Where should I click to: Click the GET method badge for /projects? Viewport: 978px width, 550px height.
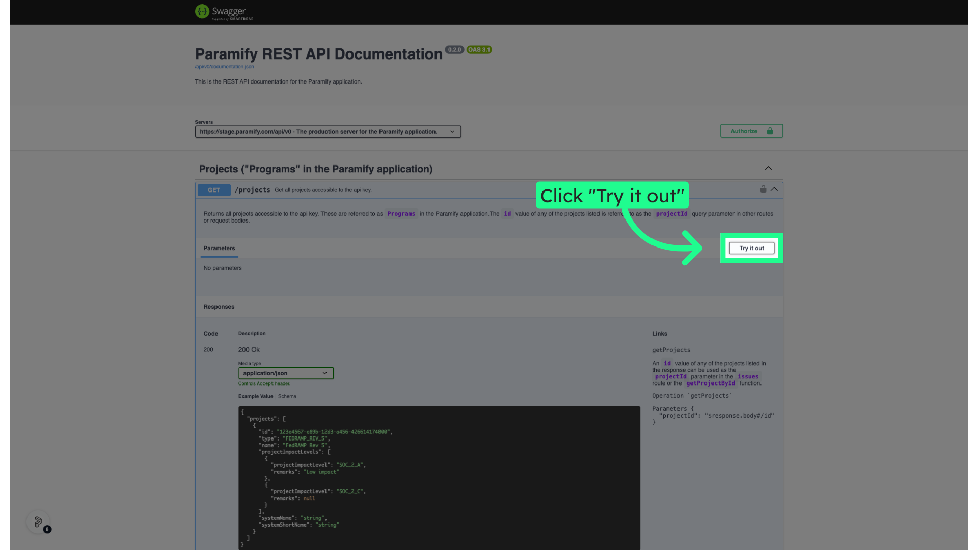click(214, 190)
